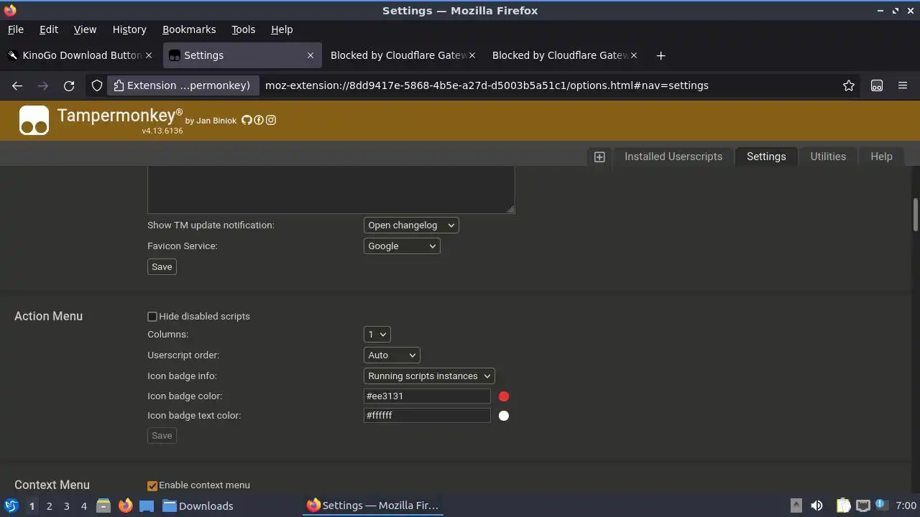Switch to workspace 2 in taskbar
Image resolution: width=920 pixels, height=517 pixels.
[x=49, y=506]
